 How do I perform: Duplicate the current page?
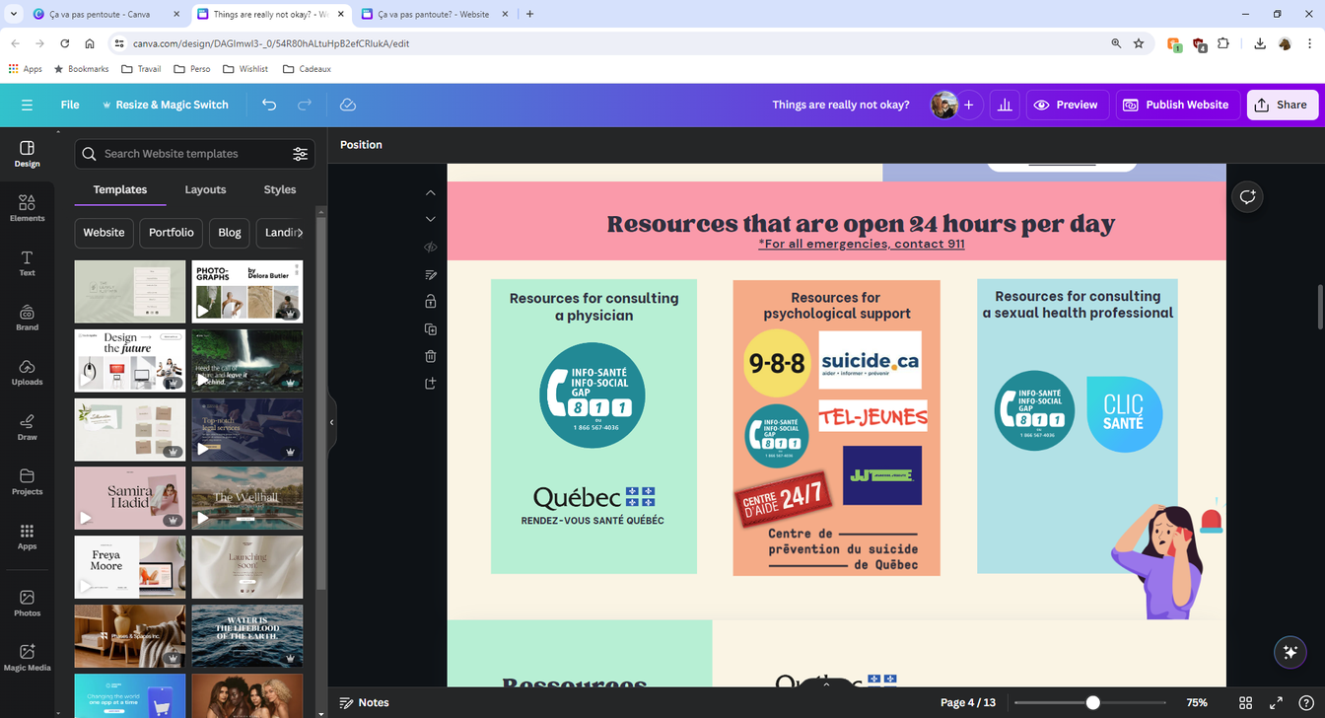pos(431,328)
